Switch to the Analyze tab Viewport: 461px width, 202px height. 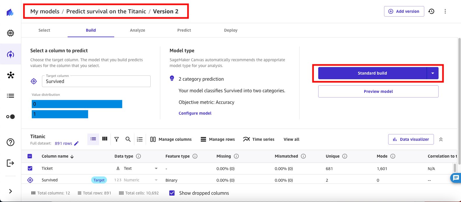pos(138,30)
